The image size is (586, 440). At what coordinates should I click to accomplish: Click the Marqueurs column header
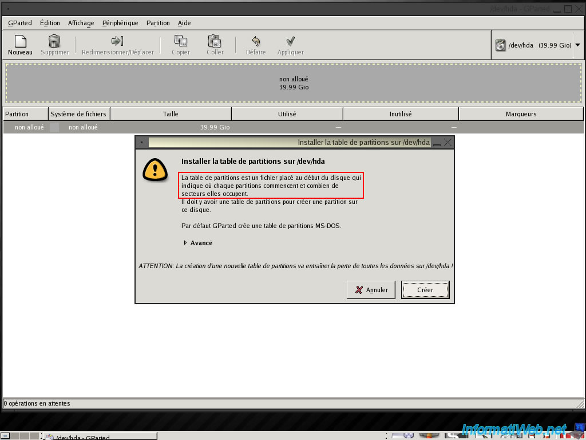521,114
